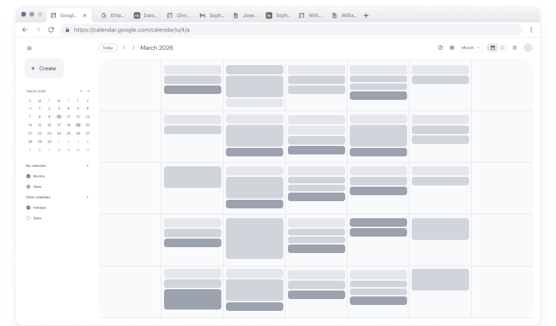The image size is (556, 326).
Task: Close the Googl... tab with its X
Action: click(84, 16)
